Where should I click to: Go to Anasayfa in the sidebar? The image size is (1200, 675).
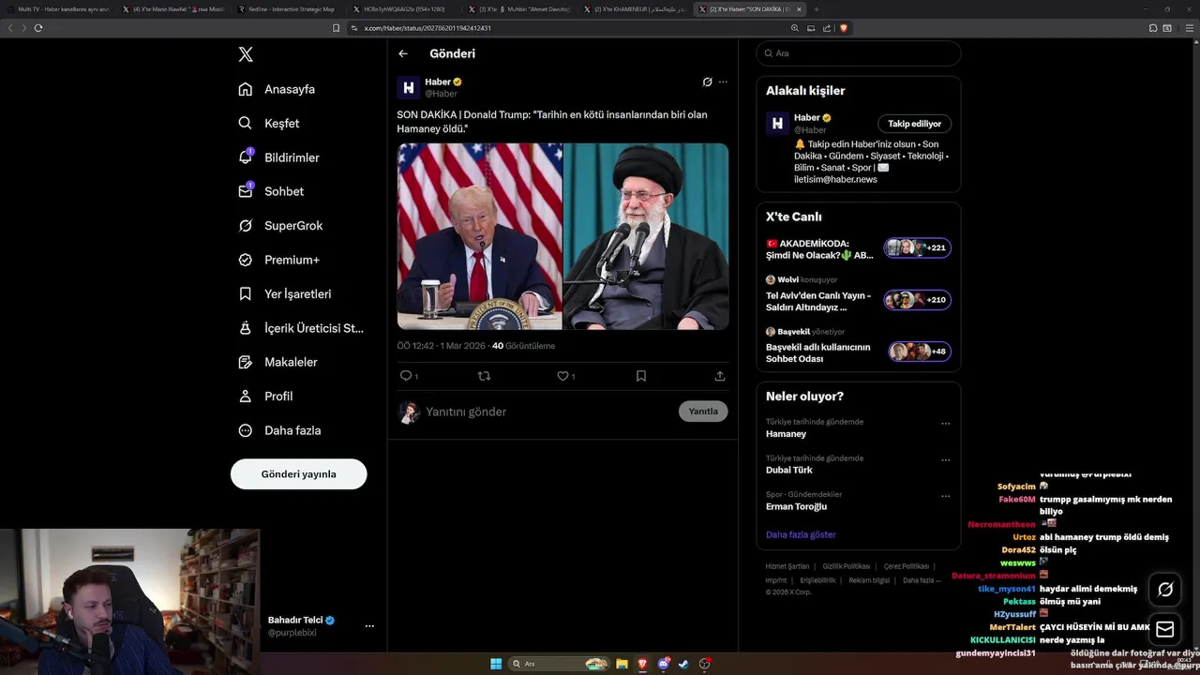tap(277, 89)
